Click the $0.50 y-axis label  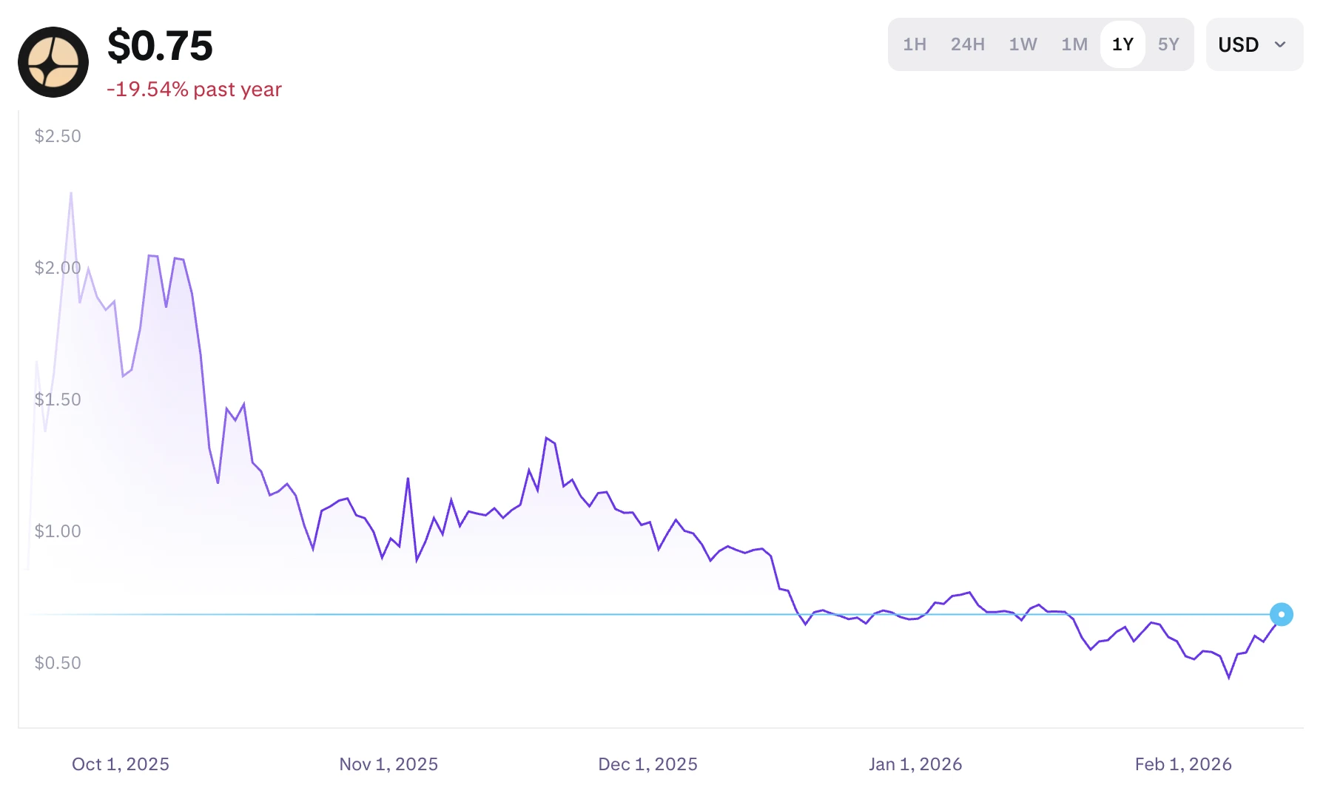pyautogui.click(x=58, y=663)
